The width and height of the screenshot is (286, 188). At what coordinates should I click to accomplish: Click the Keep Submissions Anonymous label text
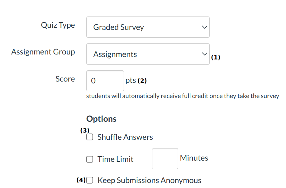(149, 181)
